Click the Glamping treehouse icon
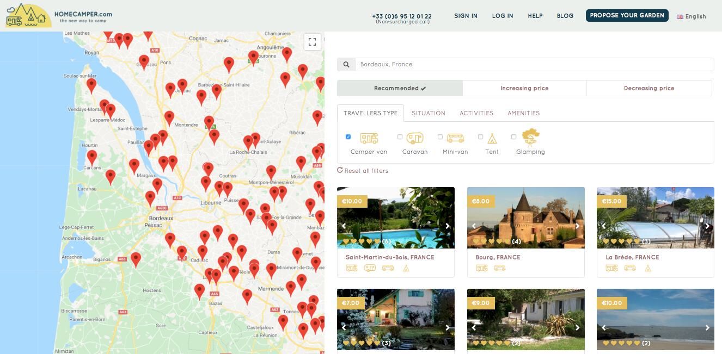722x354 pixels. tap(530, 137)
